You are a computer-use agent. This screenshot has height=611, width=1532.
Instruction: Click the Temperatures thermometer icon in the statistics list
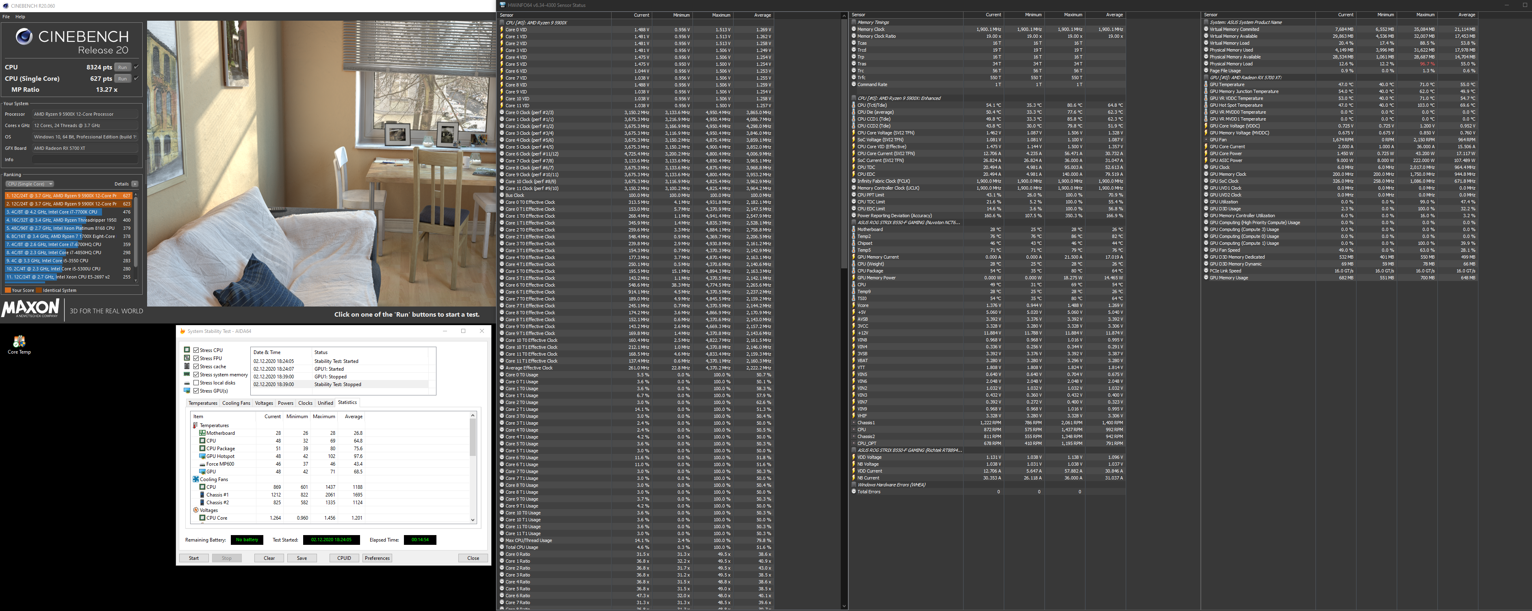click(x=195, y=425)
